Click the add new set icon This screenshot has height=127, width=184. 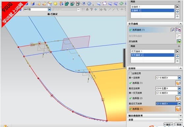pyautogui.click(x=179, y=41)
